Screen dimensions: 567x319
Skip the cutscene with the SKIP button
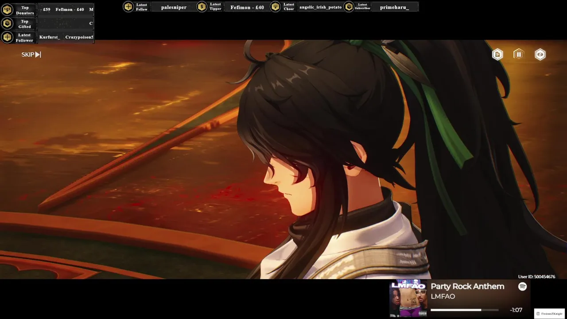coord(31,54)
